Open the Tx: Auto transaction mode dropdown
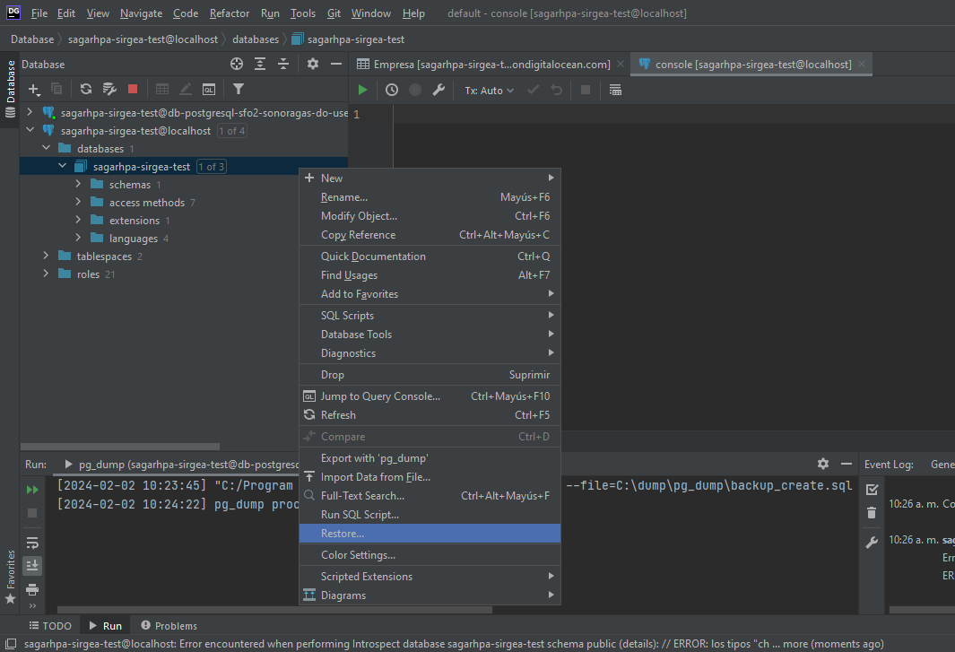Screen dimensions: 955x652 tap(489, 91)
